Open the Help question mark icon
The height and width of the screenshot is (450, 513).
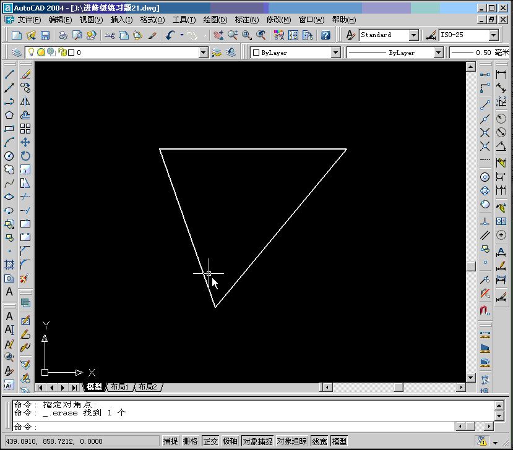point(325,35)
